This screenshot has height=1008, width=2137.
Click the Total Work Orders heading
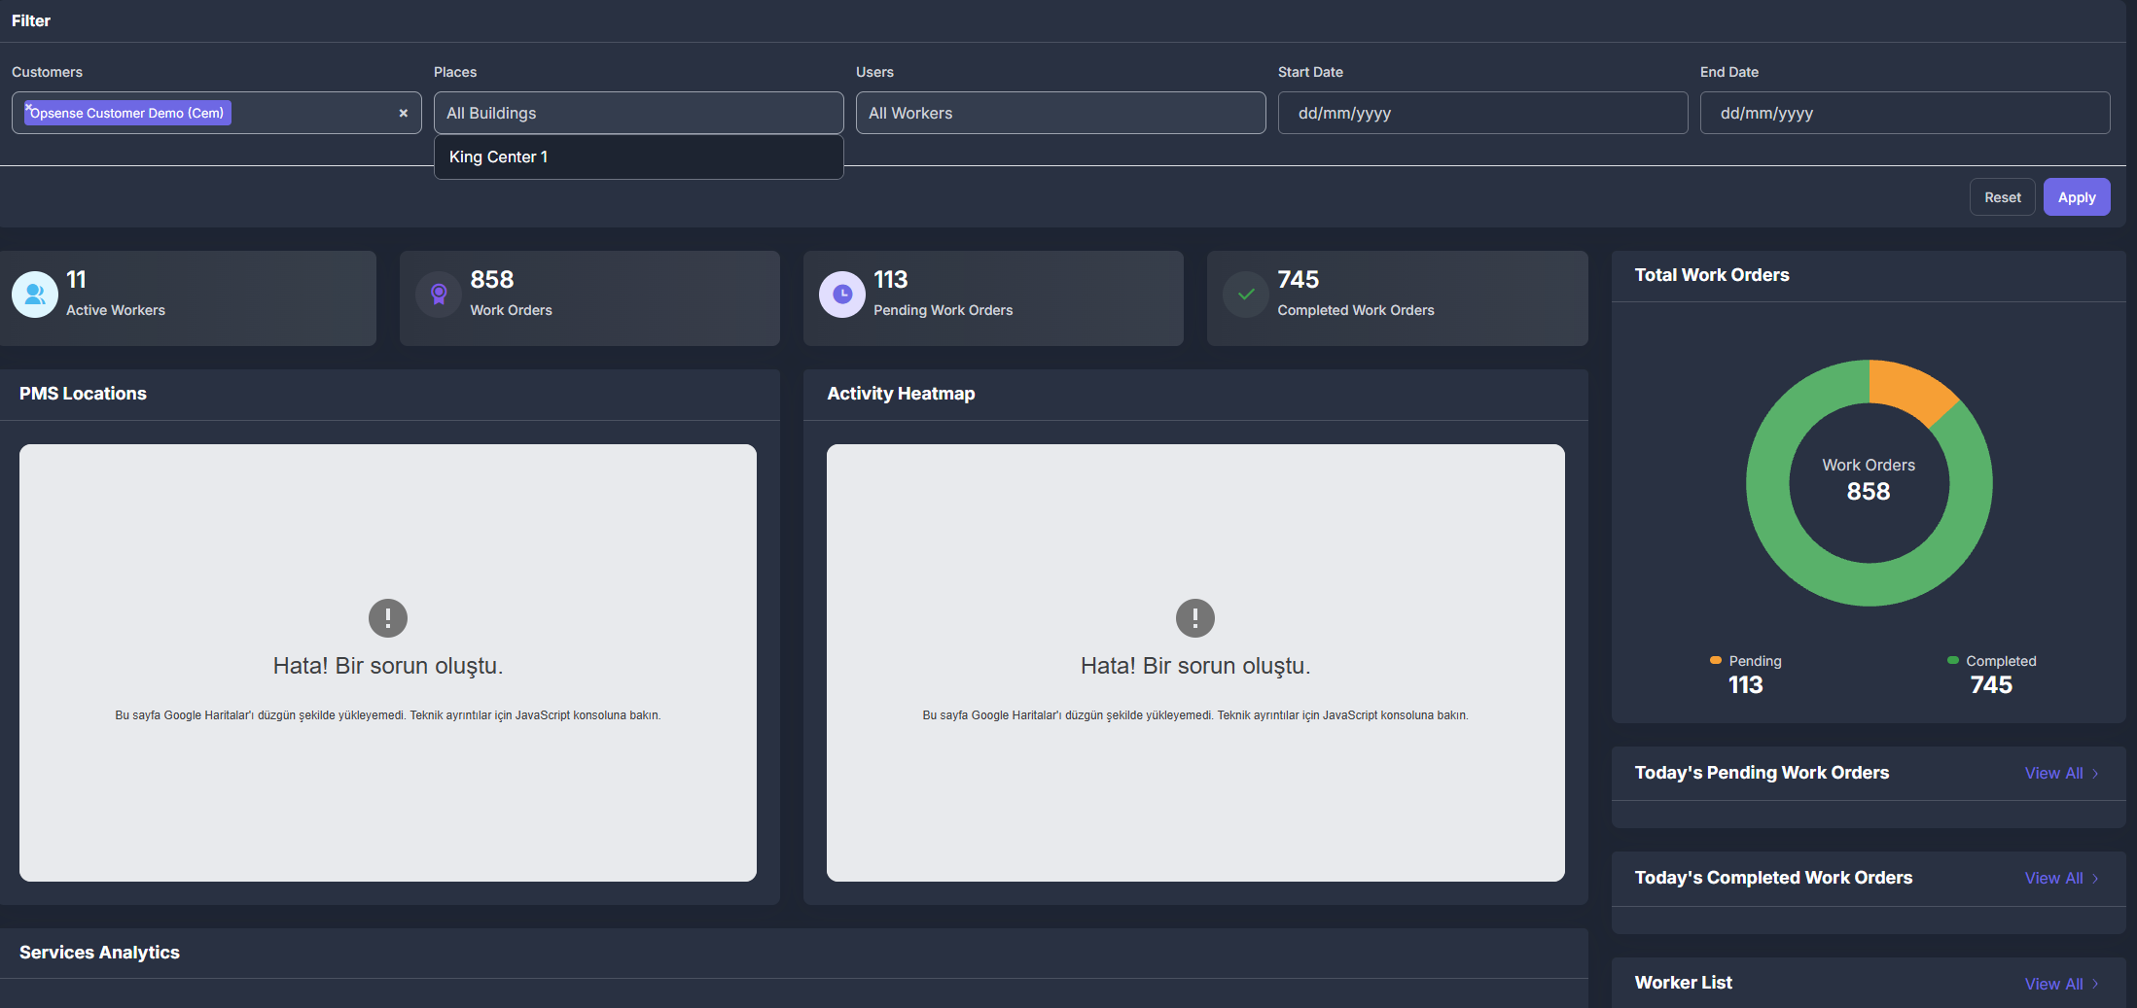tap(1712, 275)
